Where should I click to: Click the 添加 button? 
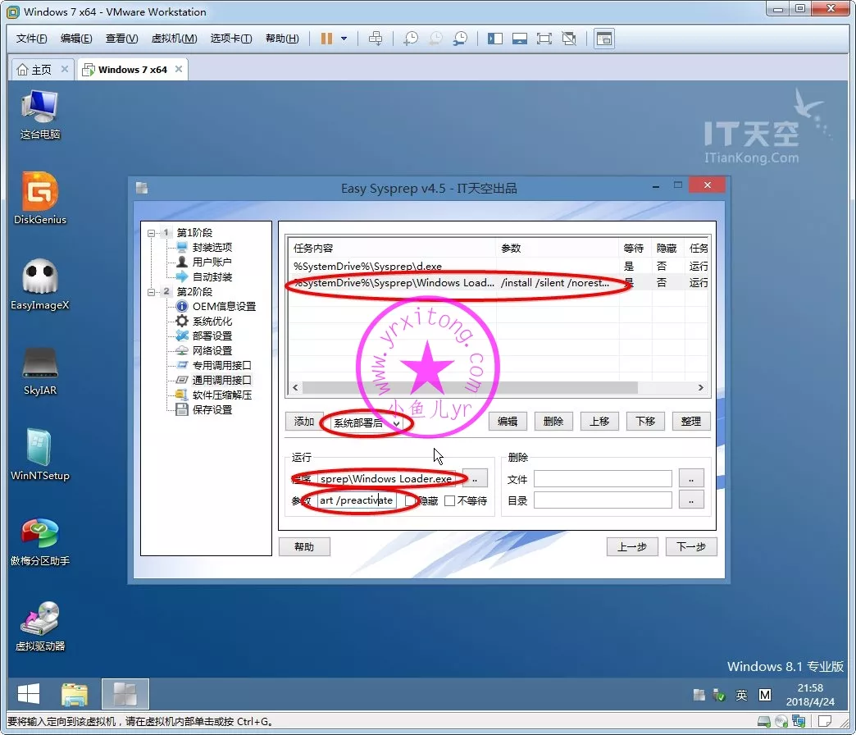(304, 422)
